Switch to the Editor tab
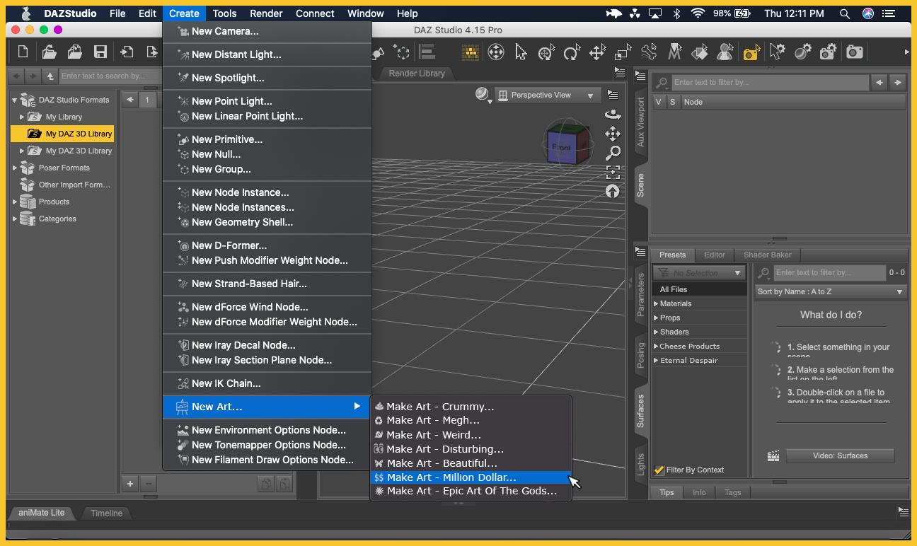The image size is (917, 546). (714, 255)
